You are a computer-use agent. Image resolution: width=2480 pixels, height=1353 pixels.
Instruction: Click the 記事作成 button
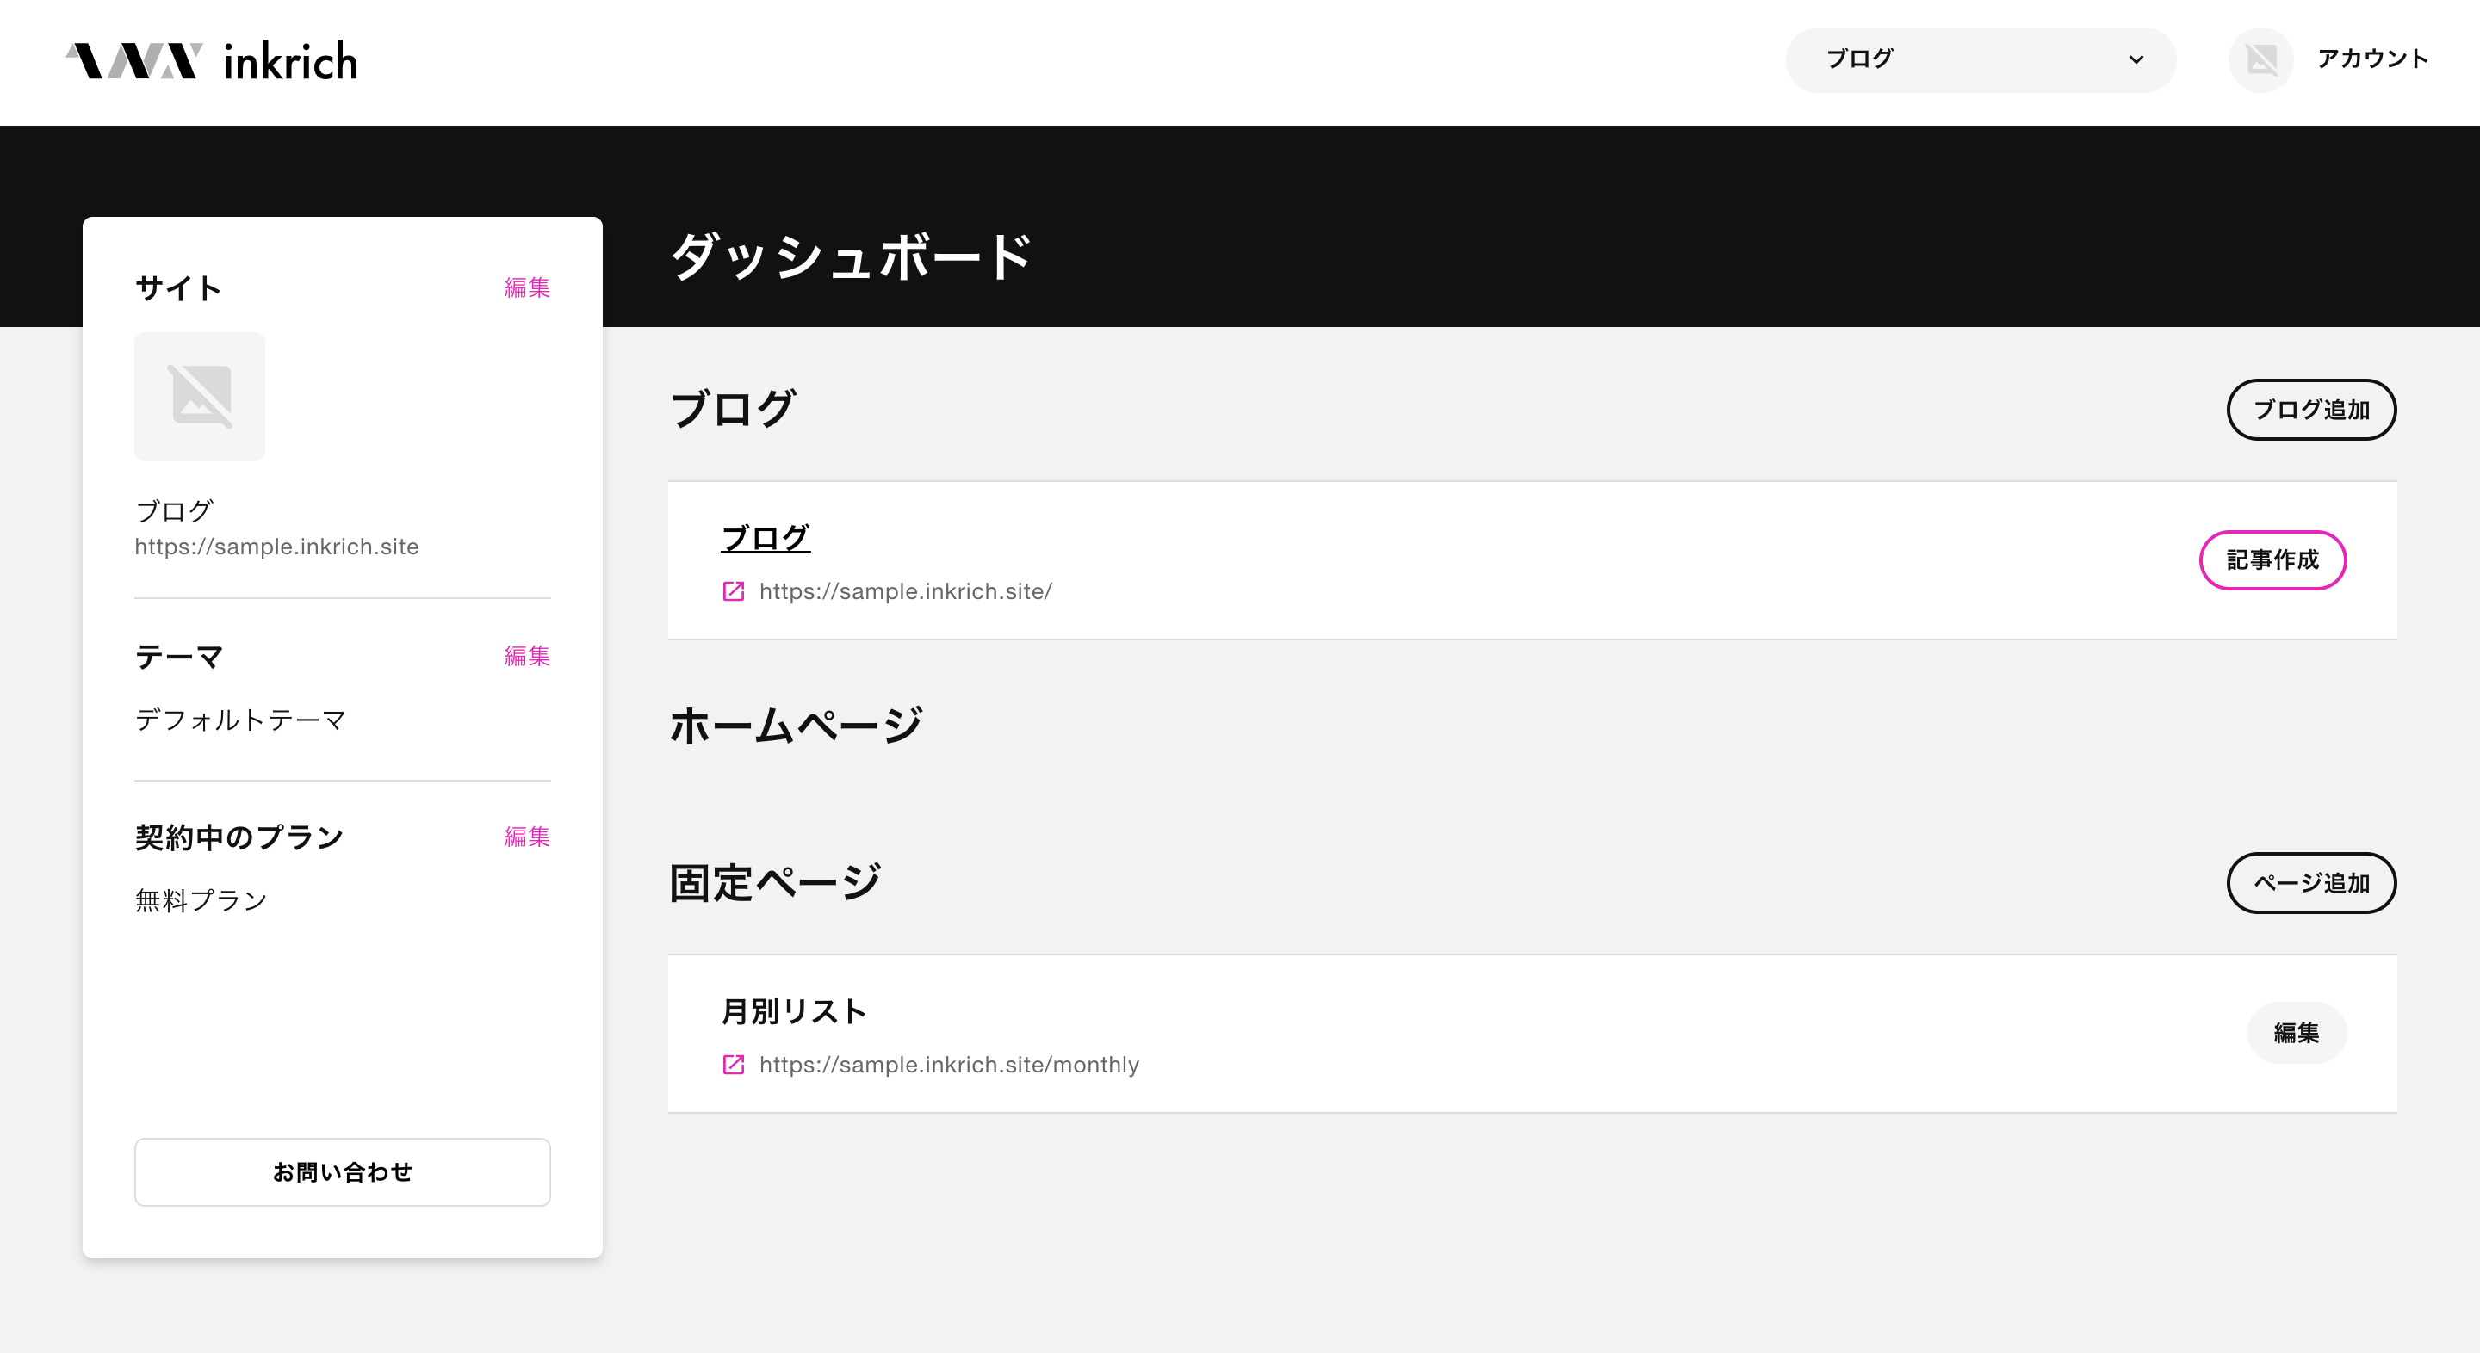pyautogui.click(x=2273, y=560)
